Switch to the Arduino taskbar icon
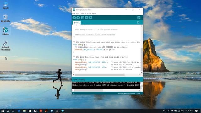This screenshot has height=113, width=201. [62, 111]
